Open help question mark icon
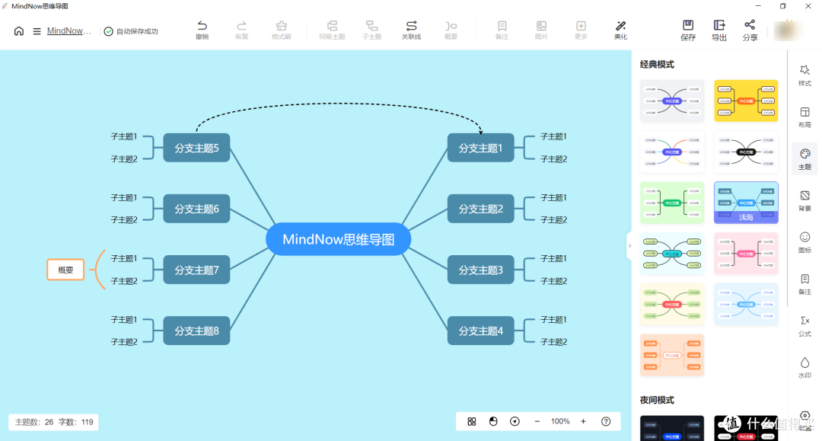The image size is (822, 441). click(606, 422)
